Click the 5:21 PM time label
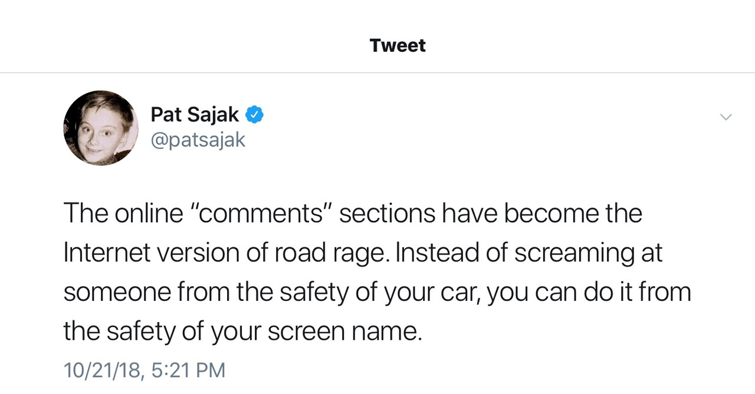The width and height of the screenshot is (755, 394). point(189,370)
